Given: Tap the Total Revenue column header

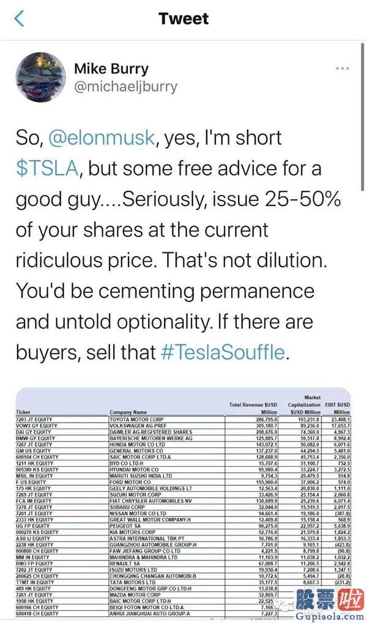Looking at the screenshot, I should (x=253, y=408).
